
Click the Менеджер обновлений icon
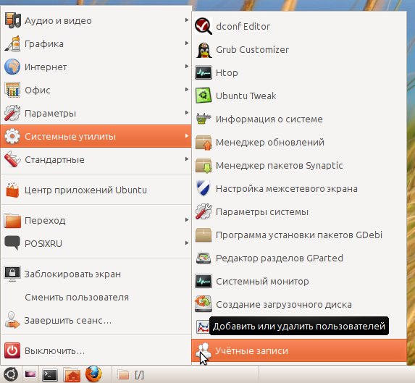pyautogui.click(x=204, y=143)
